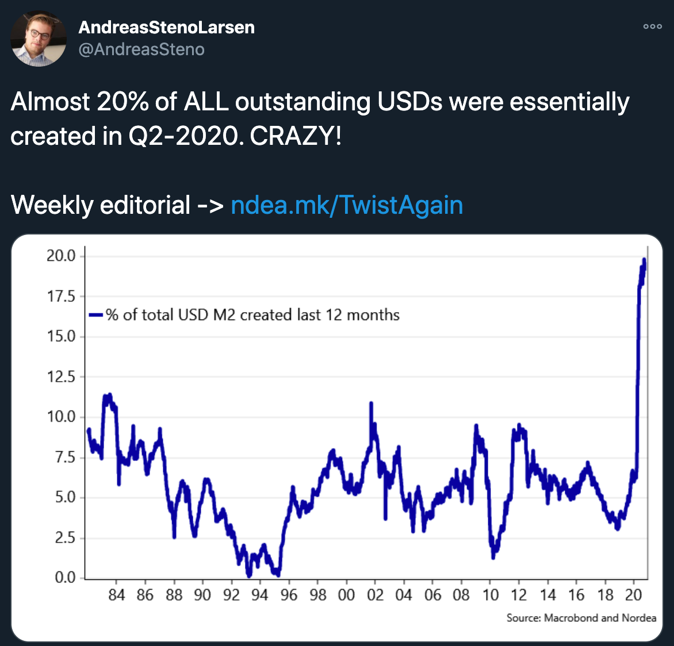Click the 2020 peak of the chart line
Viewport: 674px width, 646px height.
click(x=644, y=260)
